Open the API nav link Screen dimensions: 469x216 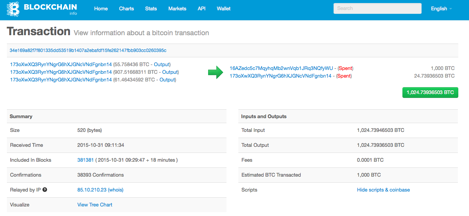point(202,9)
